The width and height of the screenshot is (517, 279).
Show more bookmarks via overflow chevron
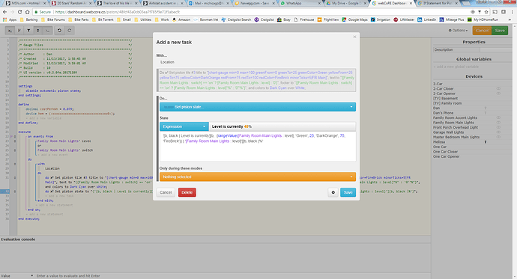pos(510,19)
